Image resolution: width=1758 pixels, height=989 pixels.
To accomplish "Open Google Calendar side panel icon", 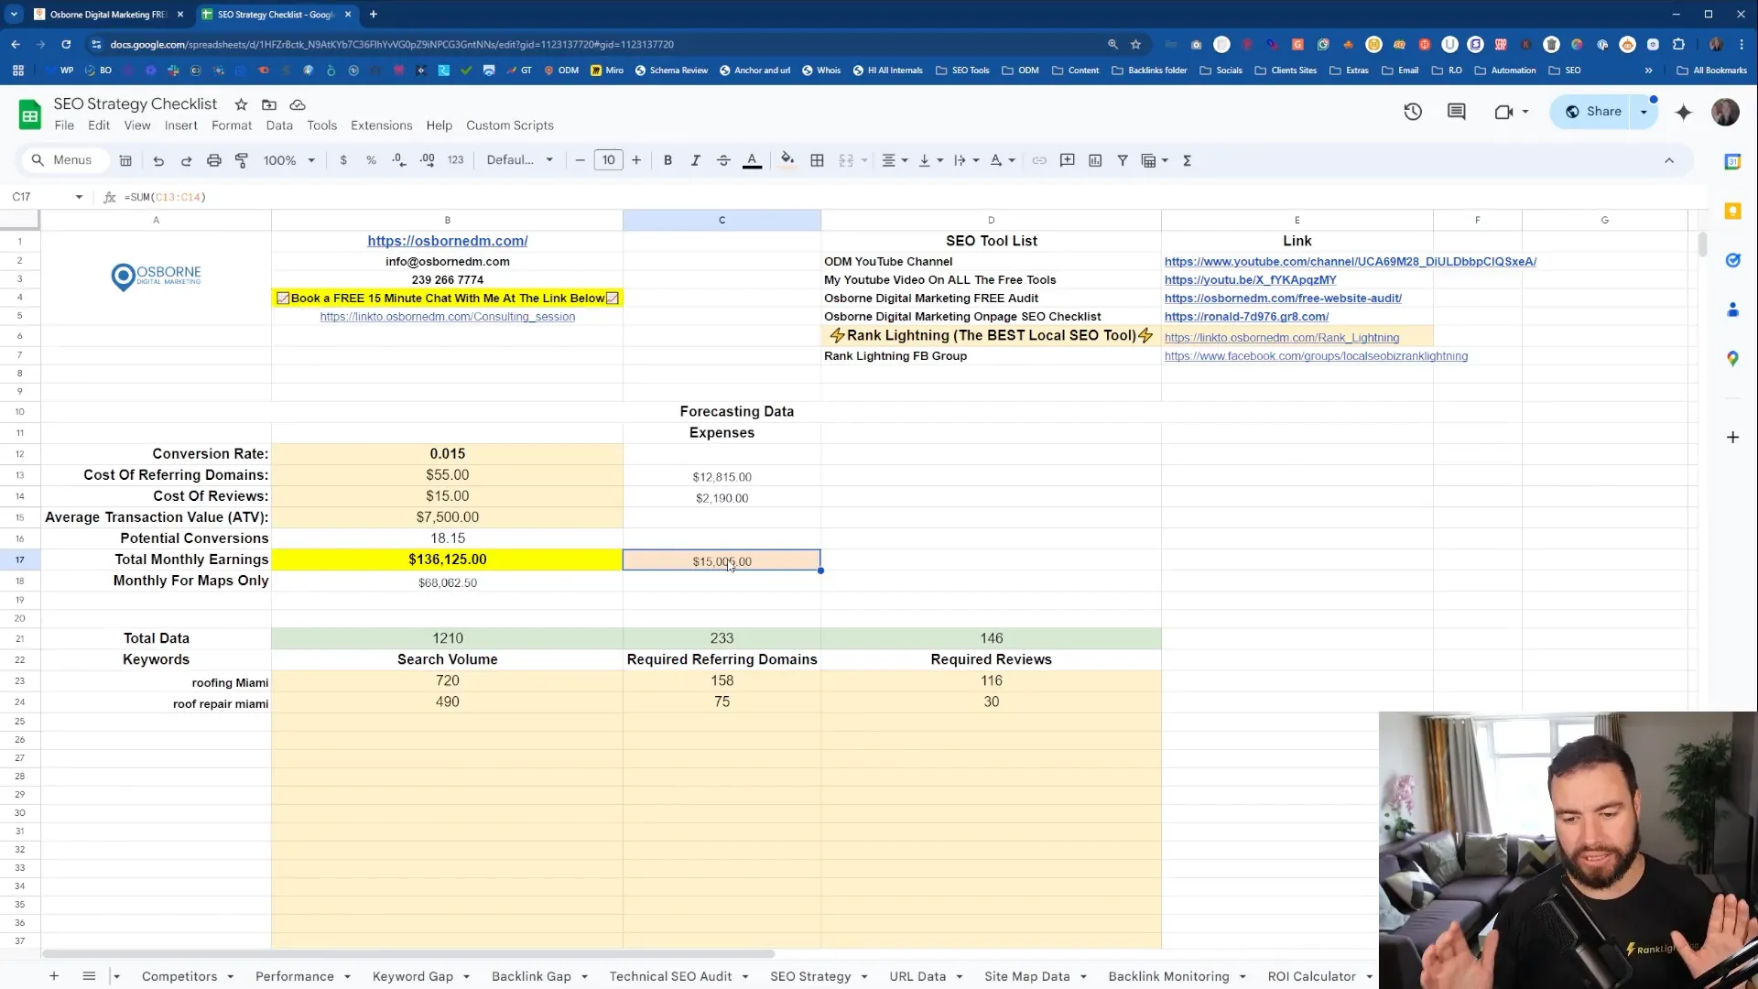I will (x=1732, y=162).
